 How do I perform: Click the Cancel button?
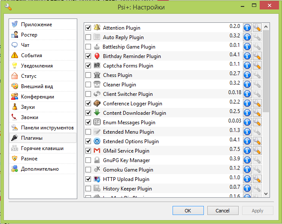(222, 211)
